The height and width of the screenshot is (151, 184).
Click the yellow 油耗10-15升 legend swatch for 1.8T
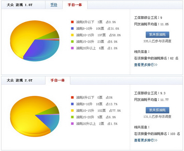point(72,35)
